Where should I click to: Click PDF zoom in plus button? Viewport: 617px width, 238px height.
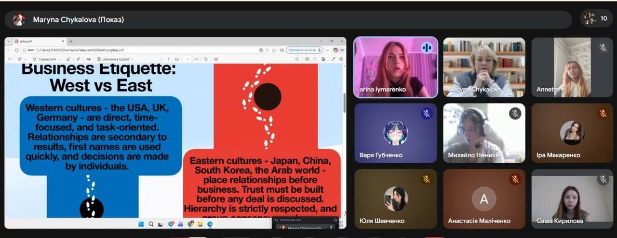(168, 59)
